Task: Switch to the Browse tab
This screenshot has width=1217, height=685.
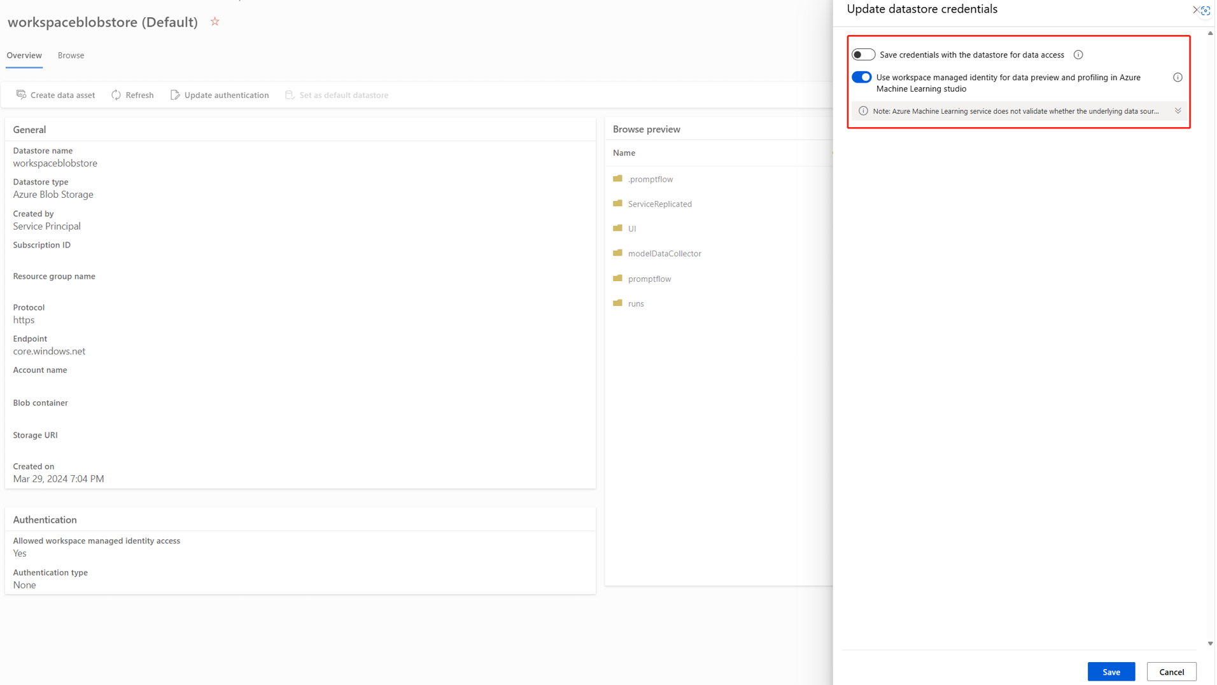Action: point(71,55)
